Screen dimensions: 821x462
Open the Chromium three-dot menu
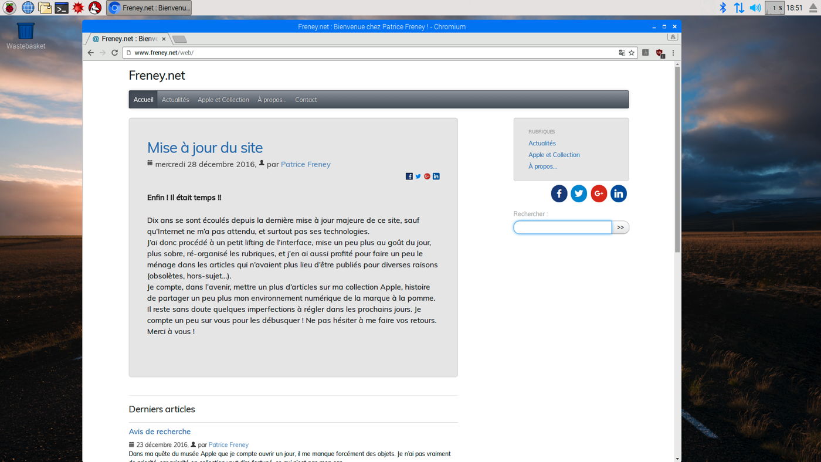(673, 52)
